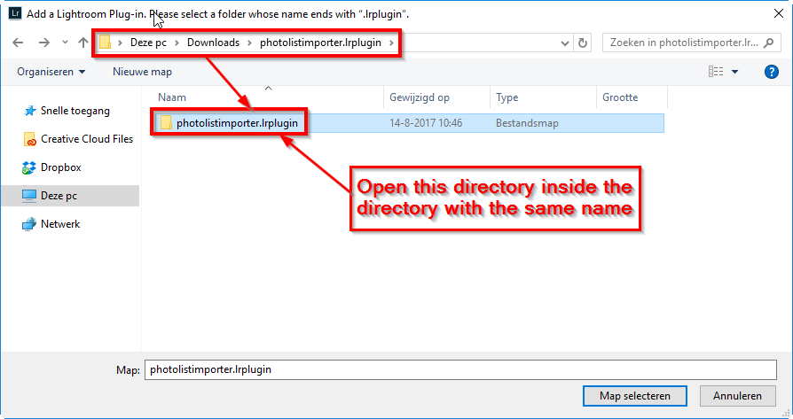793x419 pixels.
Task: Click the view layout icon
Action: (715, 72)
